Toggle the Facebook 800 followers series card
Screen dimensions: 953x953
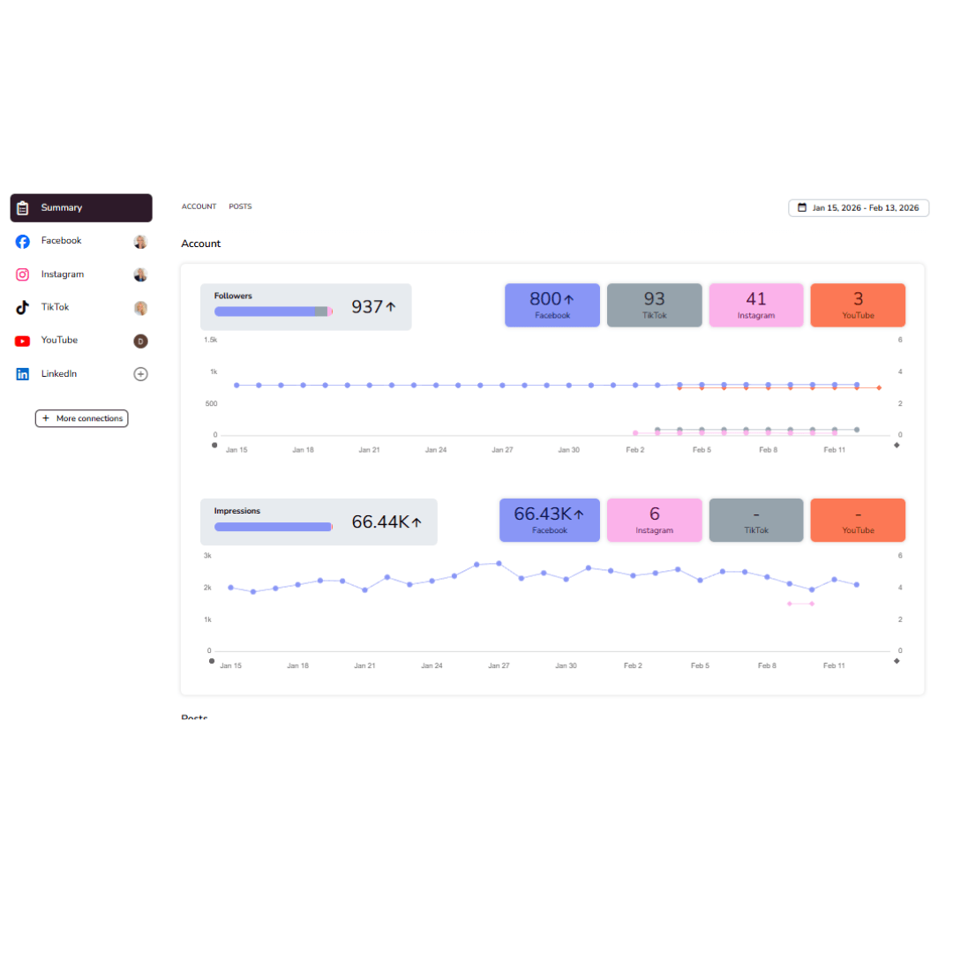552,305
